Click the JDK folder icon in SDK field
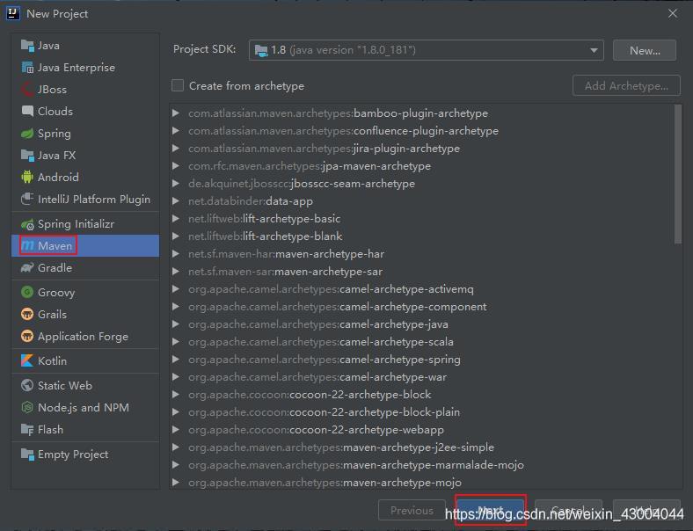The width and height of the screenshot is (693, 531). [x=261, y=50]
